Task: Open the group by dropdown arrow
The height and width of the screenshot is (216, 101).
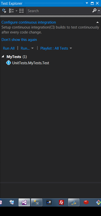Action: (16, 11)
